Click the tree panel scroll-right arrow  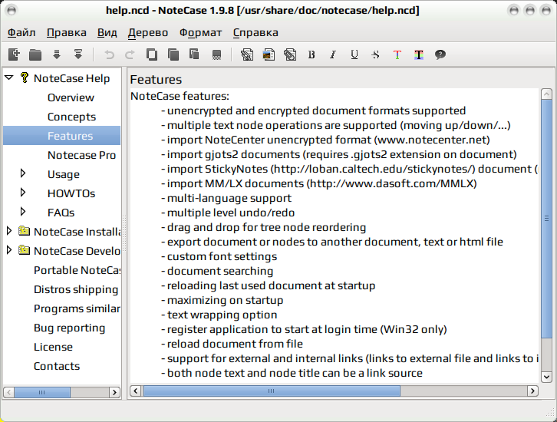tap(114, 392)
